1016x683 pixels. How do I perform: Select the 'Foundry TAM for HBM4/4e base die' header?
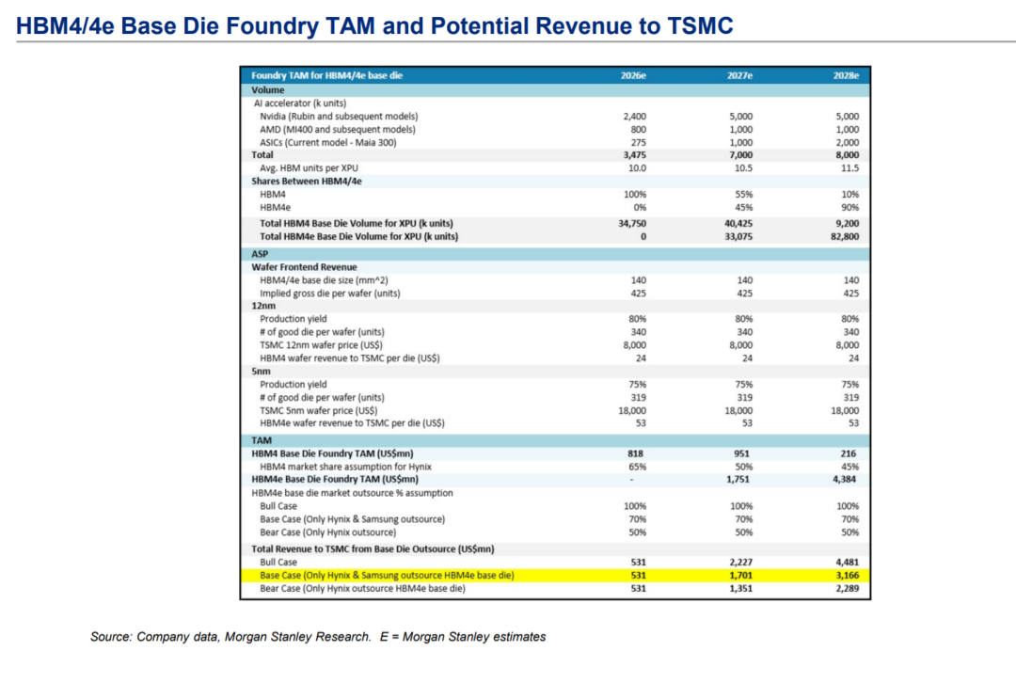click(326, 76)
